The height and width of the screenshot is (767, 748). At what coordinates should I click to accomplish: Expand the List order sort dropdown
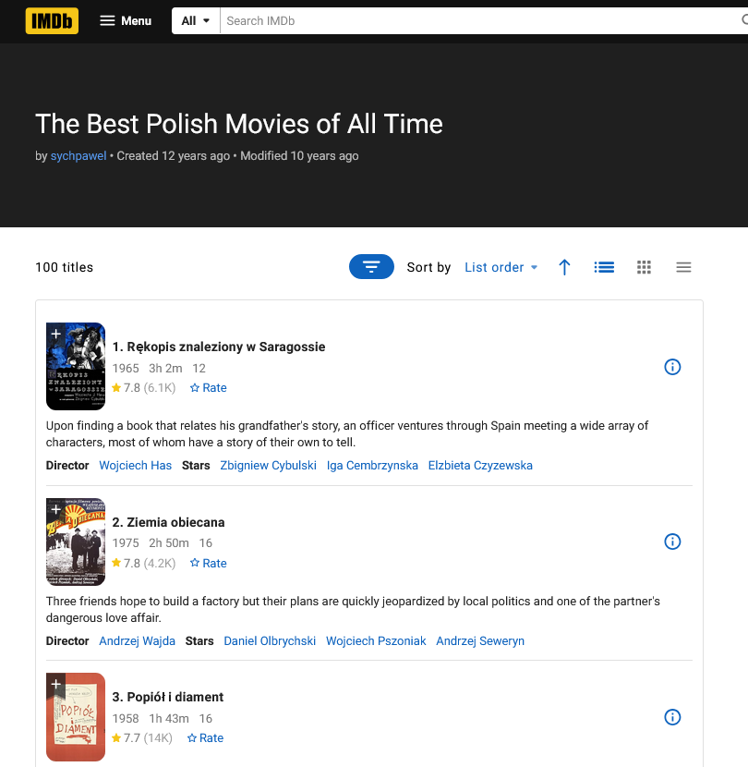(x=501, y=267)
